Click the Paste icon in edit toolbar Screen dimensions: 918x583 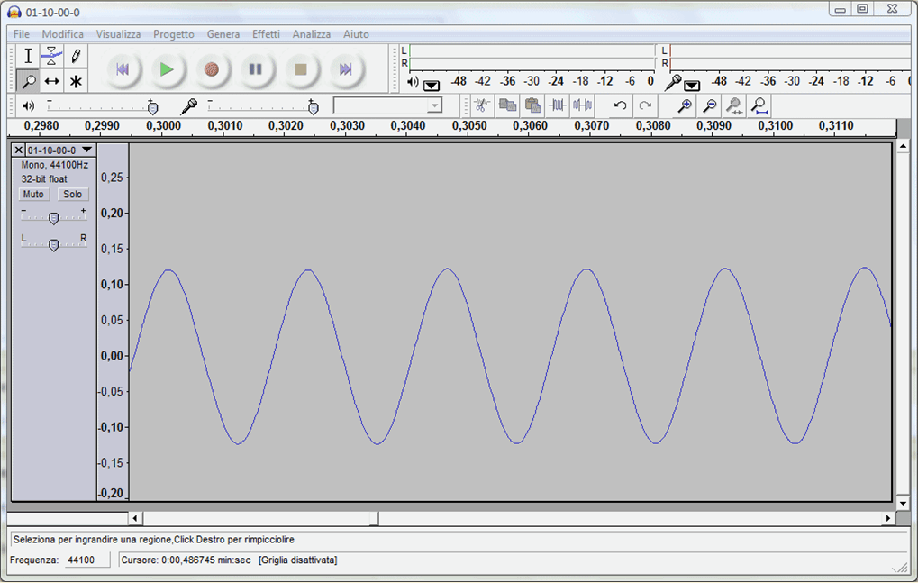(x=532, y=105)
